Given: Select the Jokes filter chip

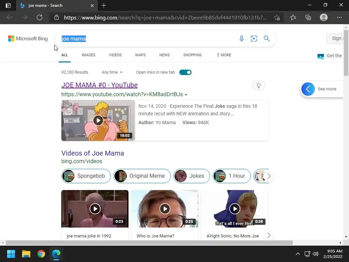Looking at the screenshot, I should (x=192, y=176).
